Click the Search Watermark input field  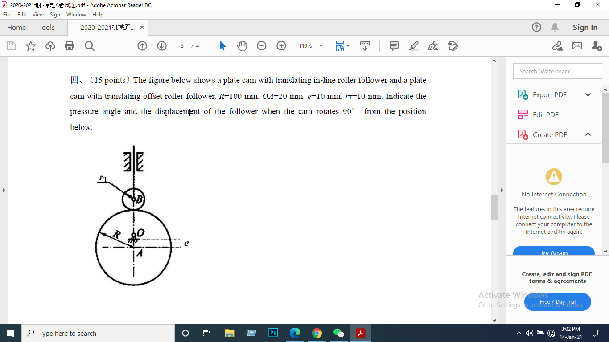[x=557, y=71]
